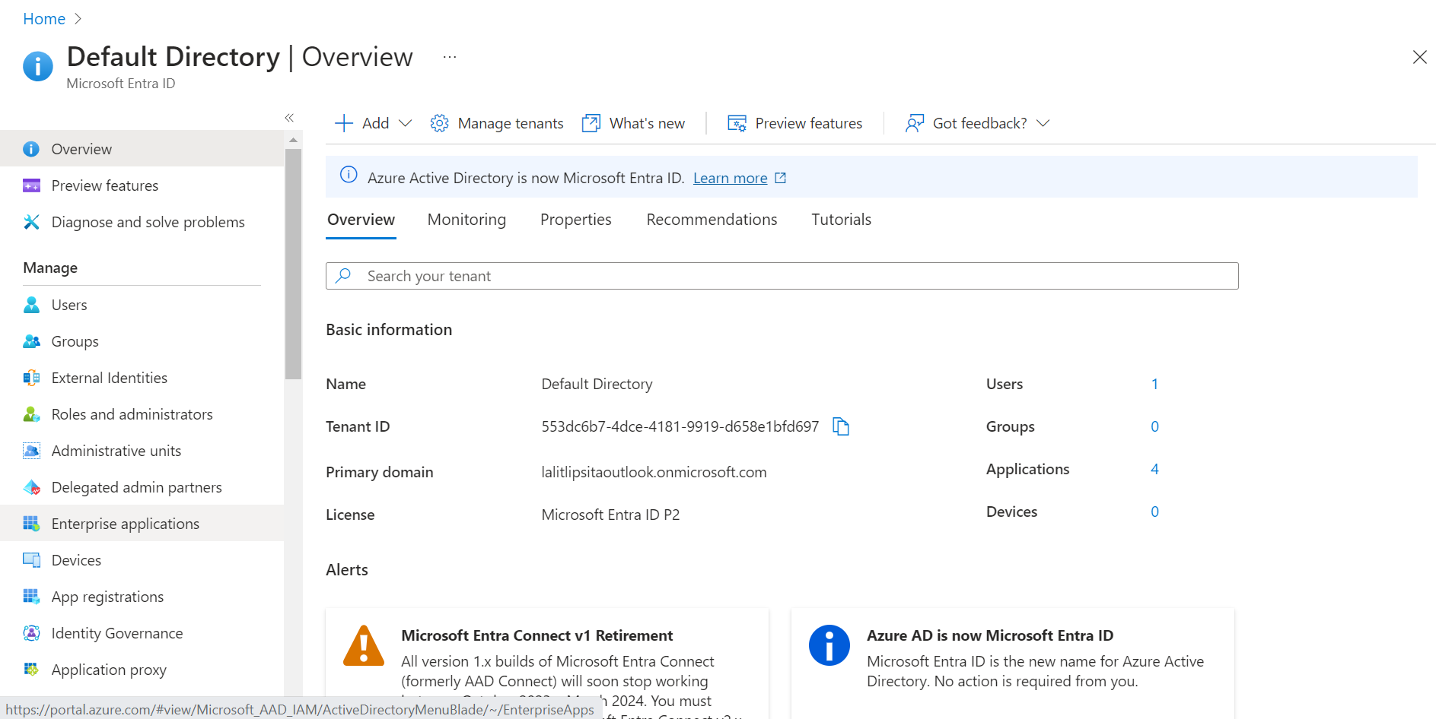Screen dimensions: 1436x719
Task: Click the App registrations icon
Action: 31,597
